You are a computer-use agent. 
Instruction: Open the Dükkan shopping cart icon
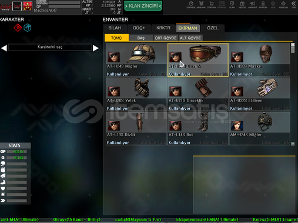(212, 4)
